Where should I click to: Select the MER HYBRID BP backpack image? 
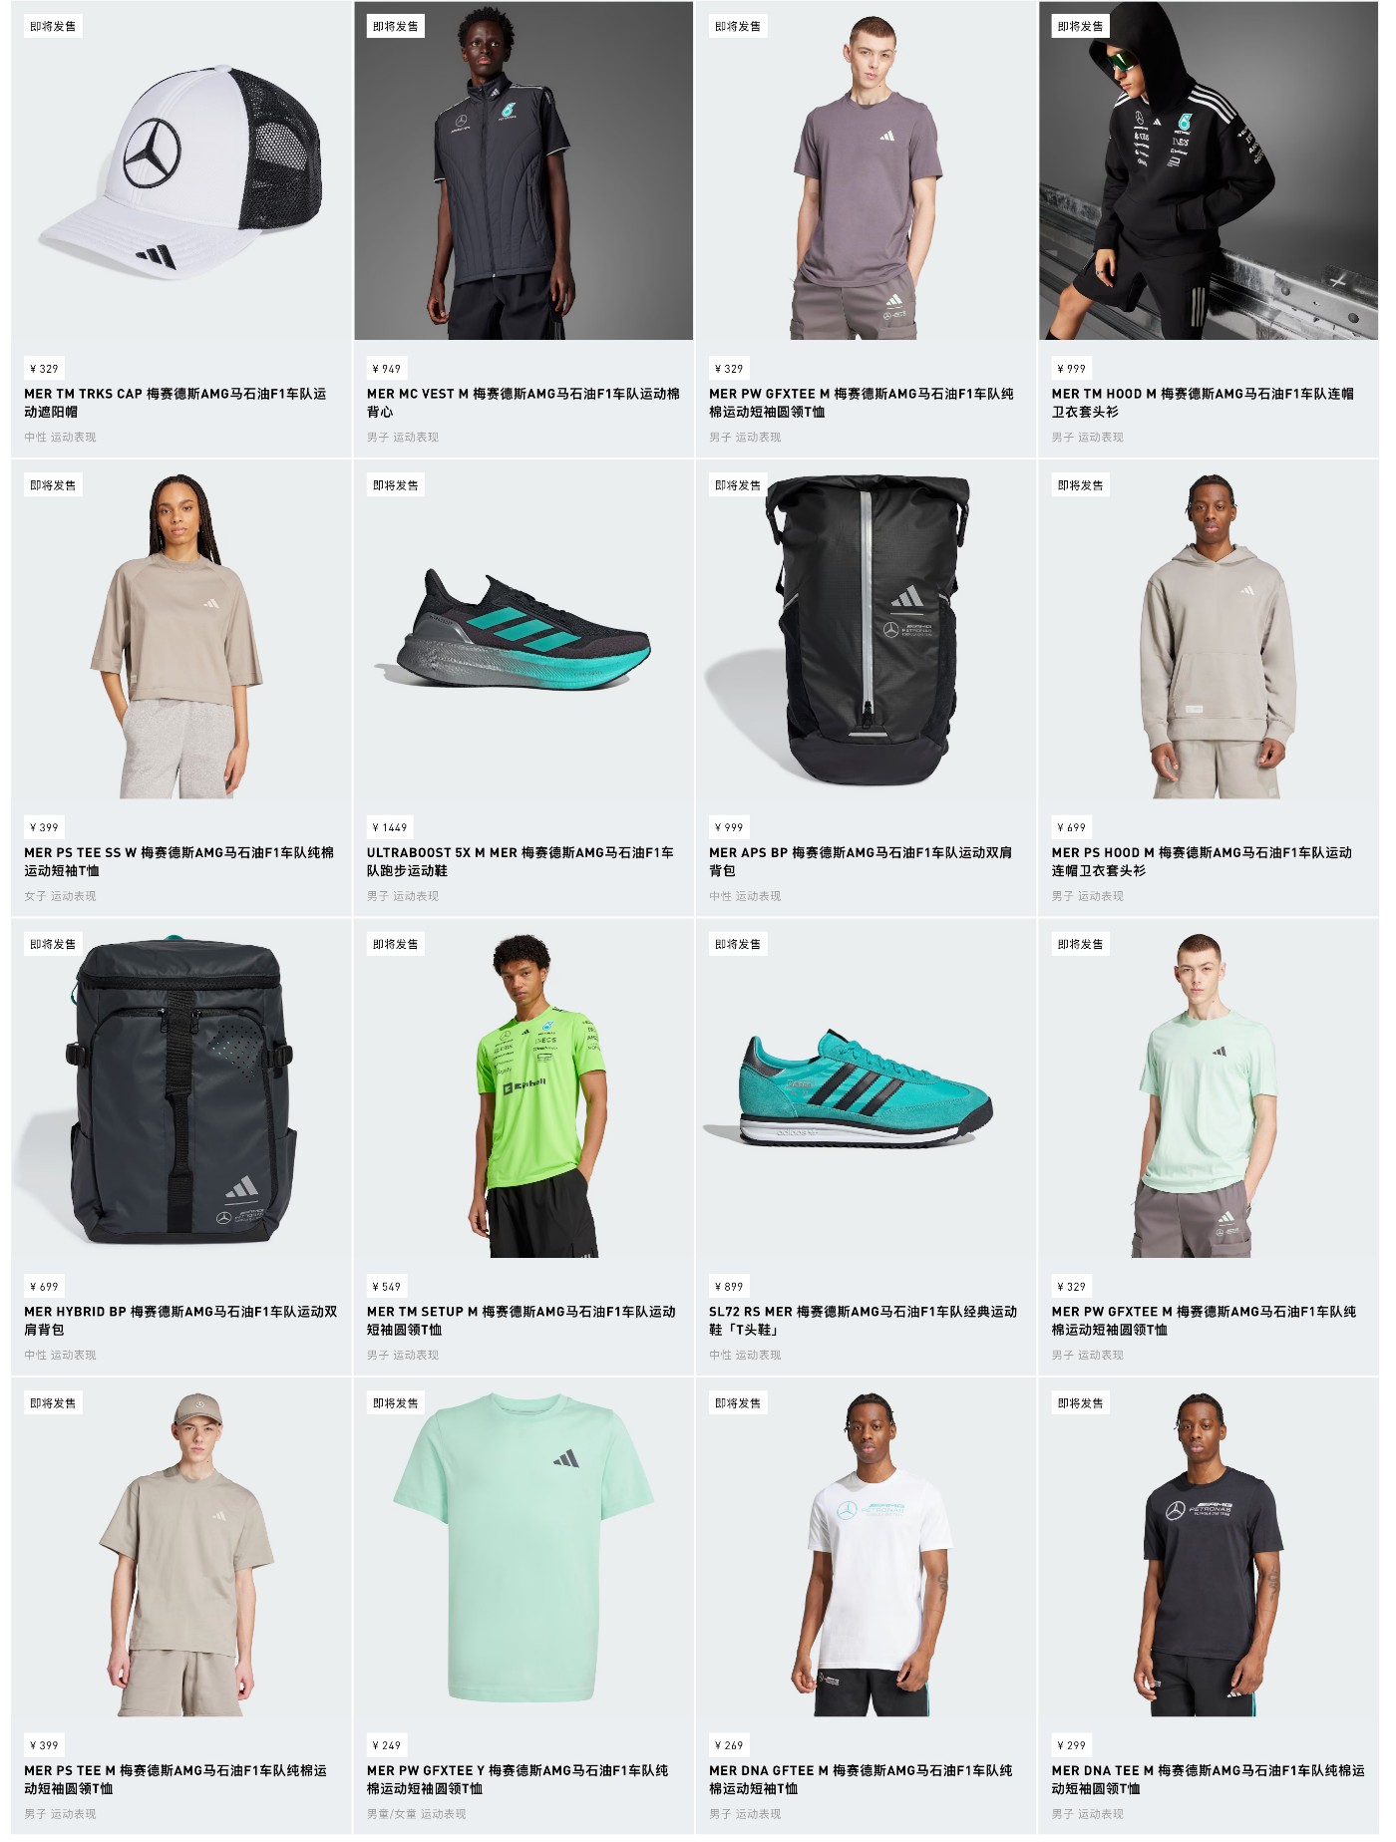(x=181, y=1088)
